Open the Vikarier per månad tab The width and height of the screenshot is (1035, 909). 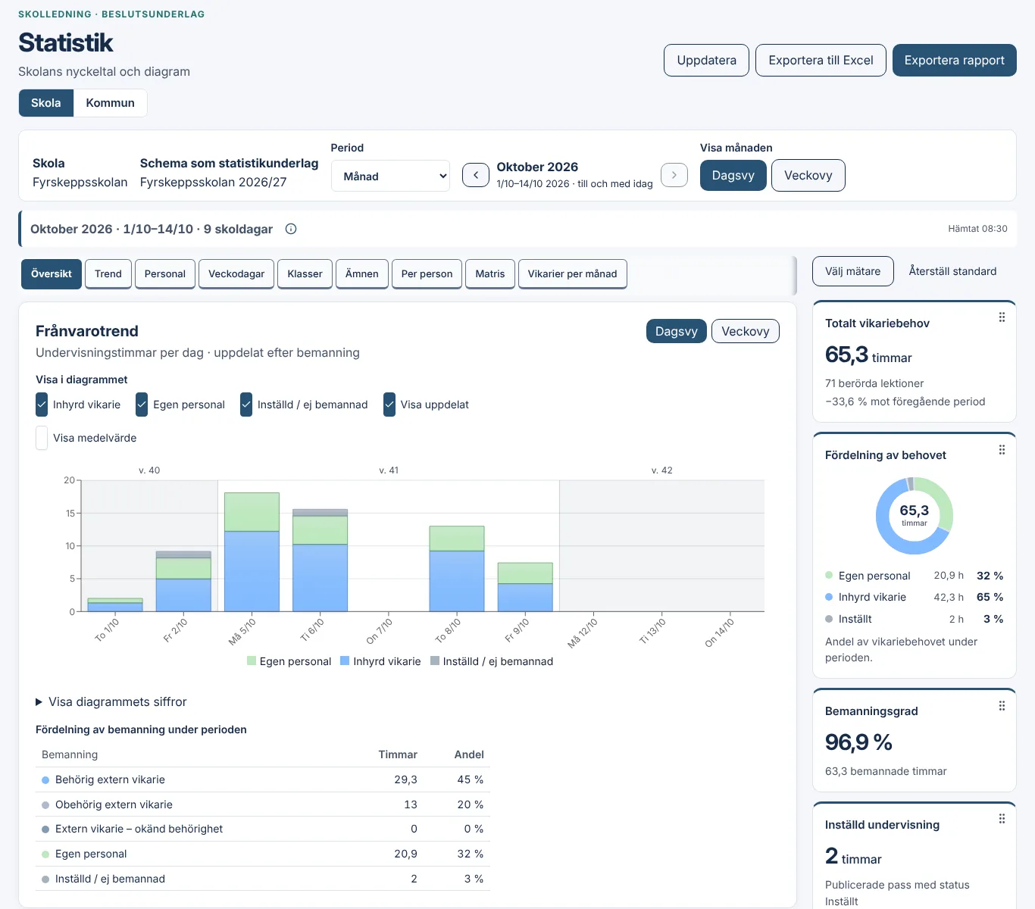572,274
